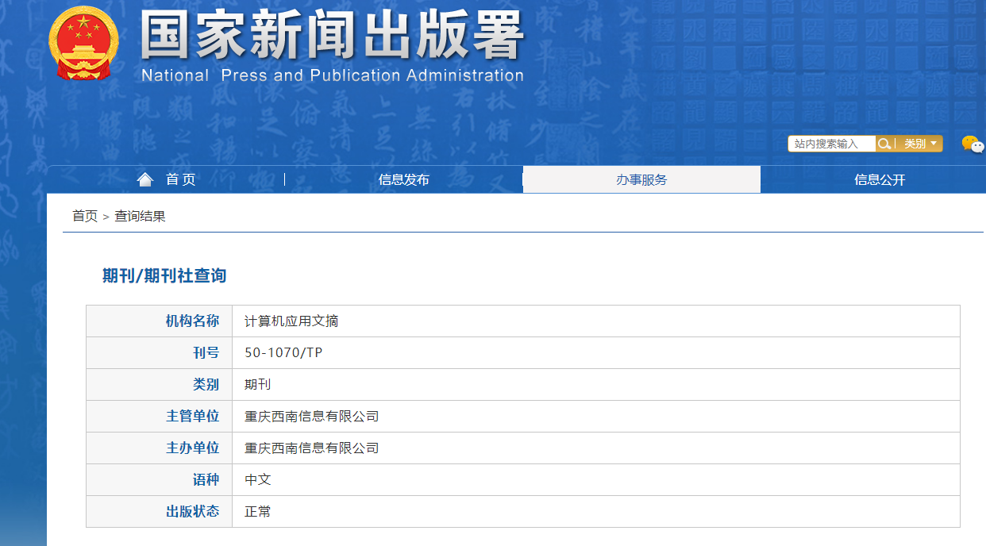
Task: Click the national emblem logo
Action: pyautogui.click(x=83, y=43)
